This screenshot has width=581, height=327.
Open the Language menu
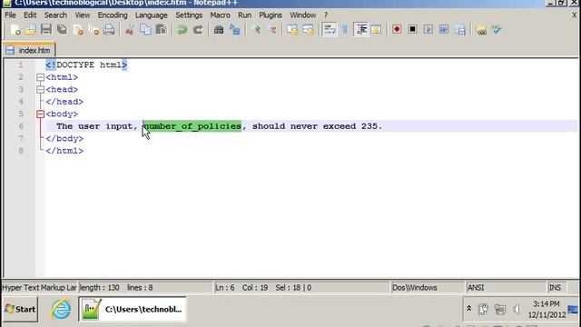pyautogui.click(x=152, y=15)
